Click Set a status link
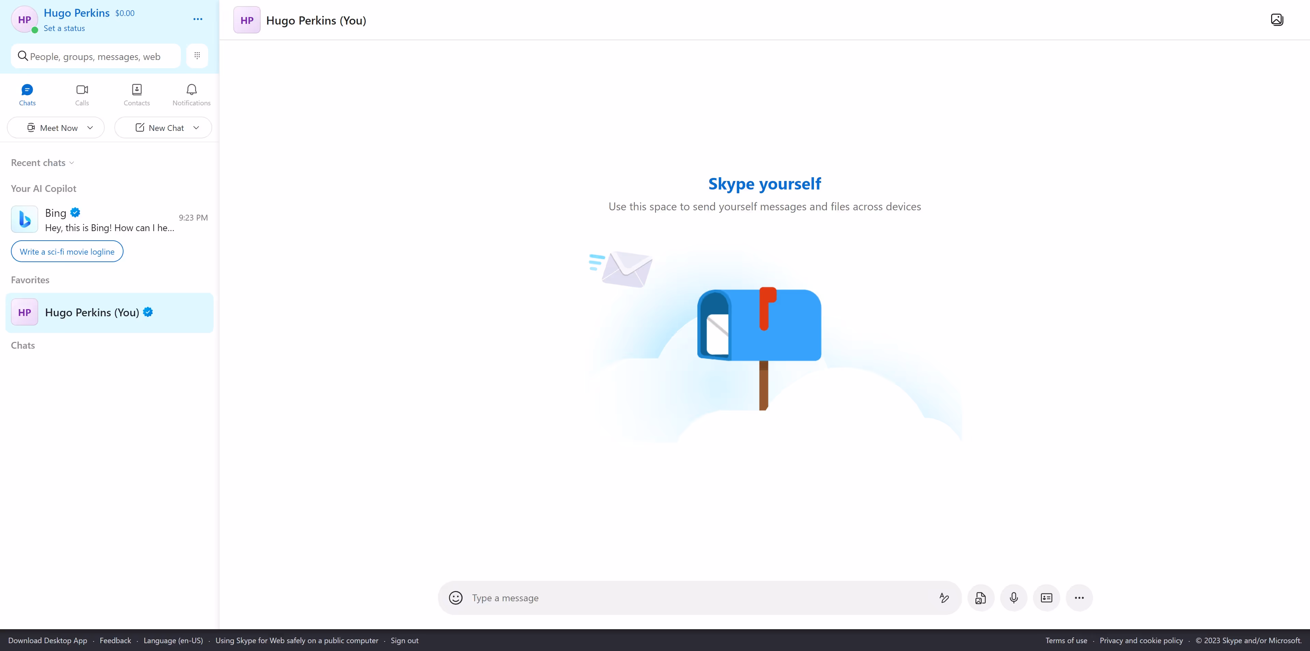The image size is (1310, 651). pos(64,28)
